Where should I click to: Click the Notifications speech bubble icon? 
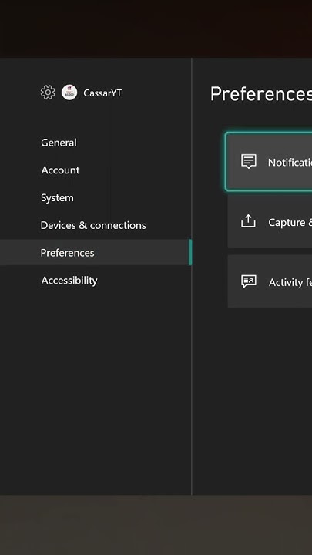point(249,161)
